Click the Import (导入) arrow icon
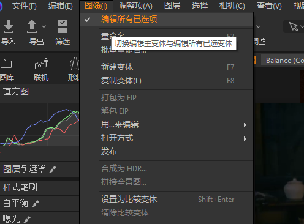 pyautogui.click(x=9, y=26)
